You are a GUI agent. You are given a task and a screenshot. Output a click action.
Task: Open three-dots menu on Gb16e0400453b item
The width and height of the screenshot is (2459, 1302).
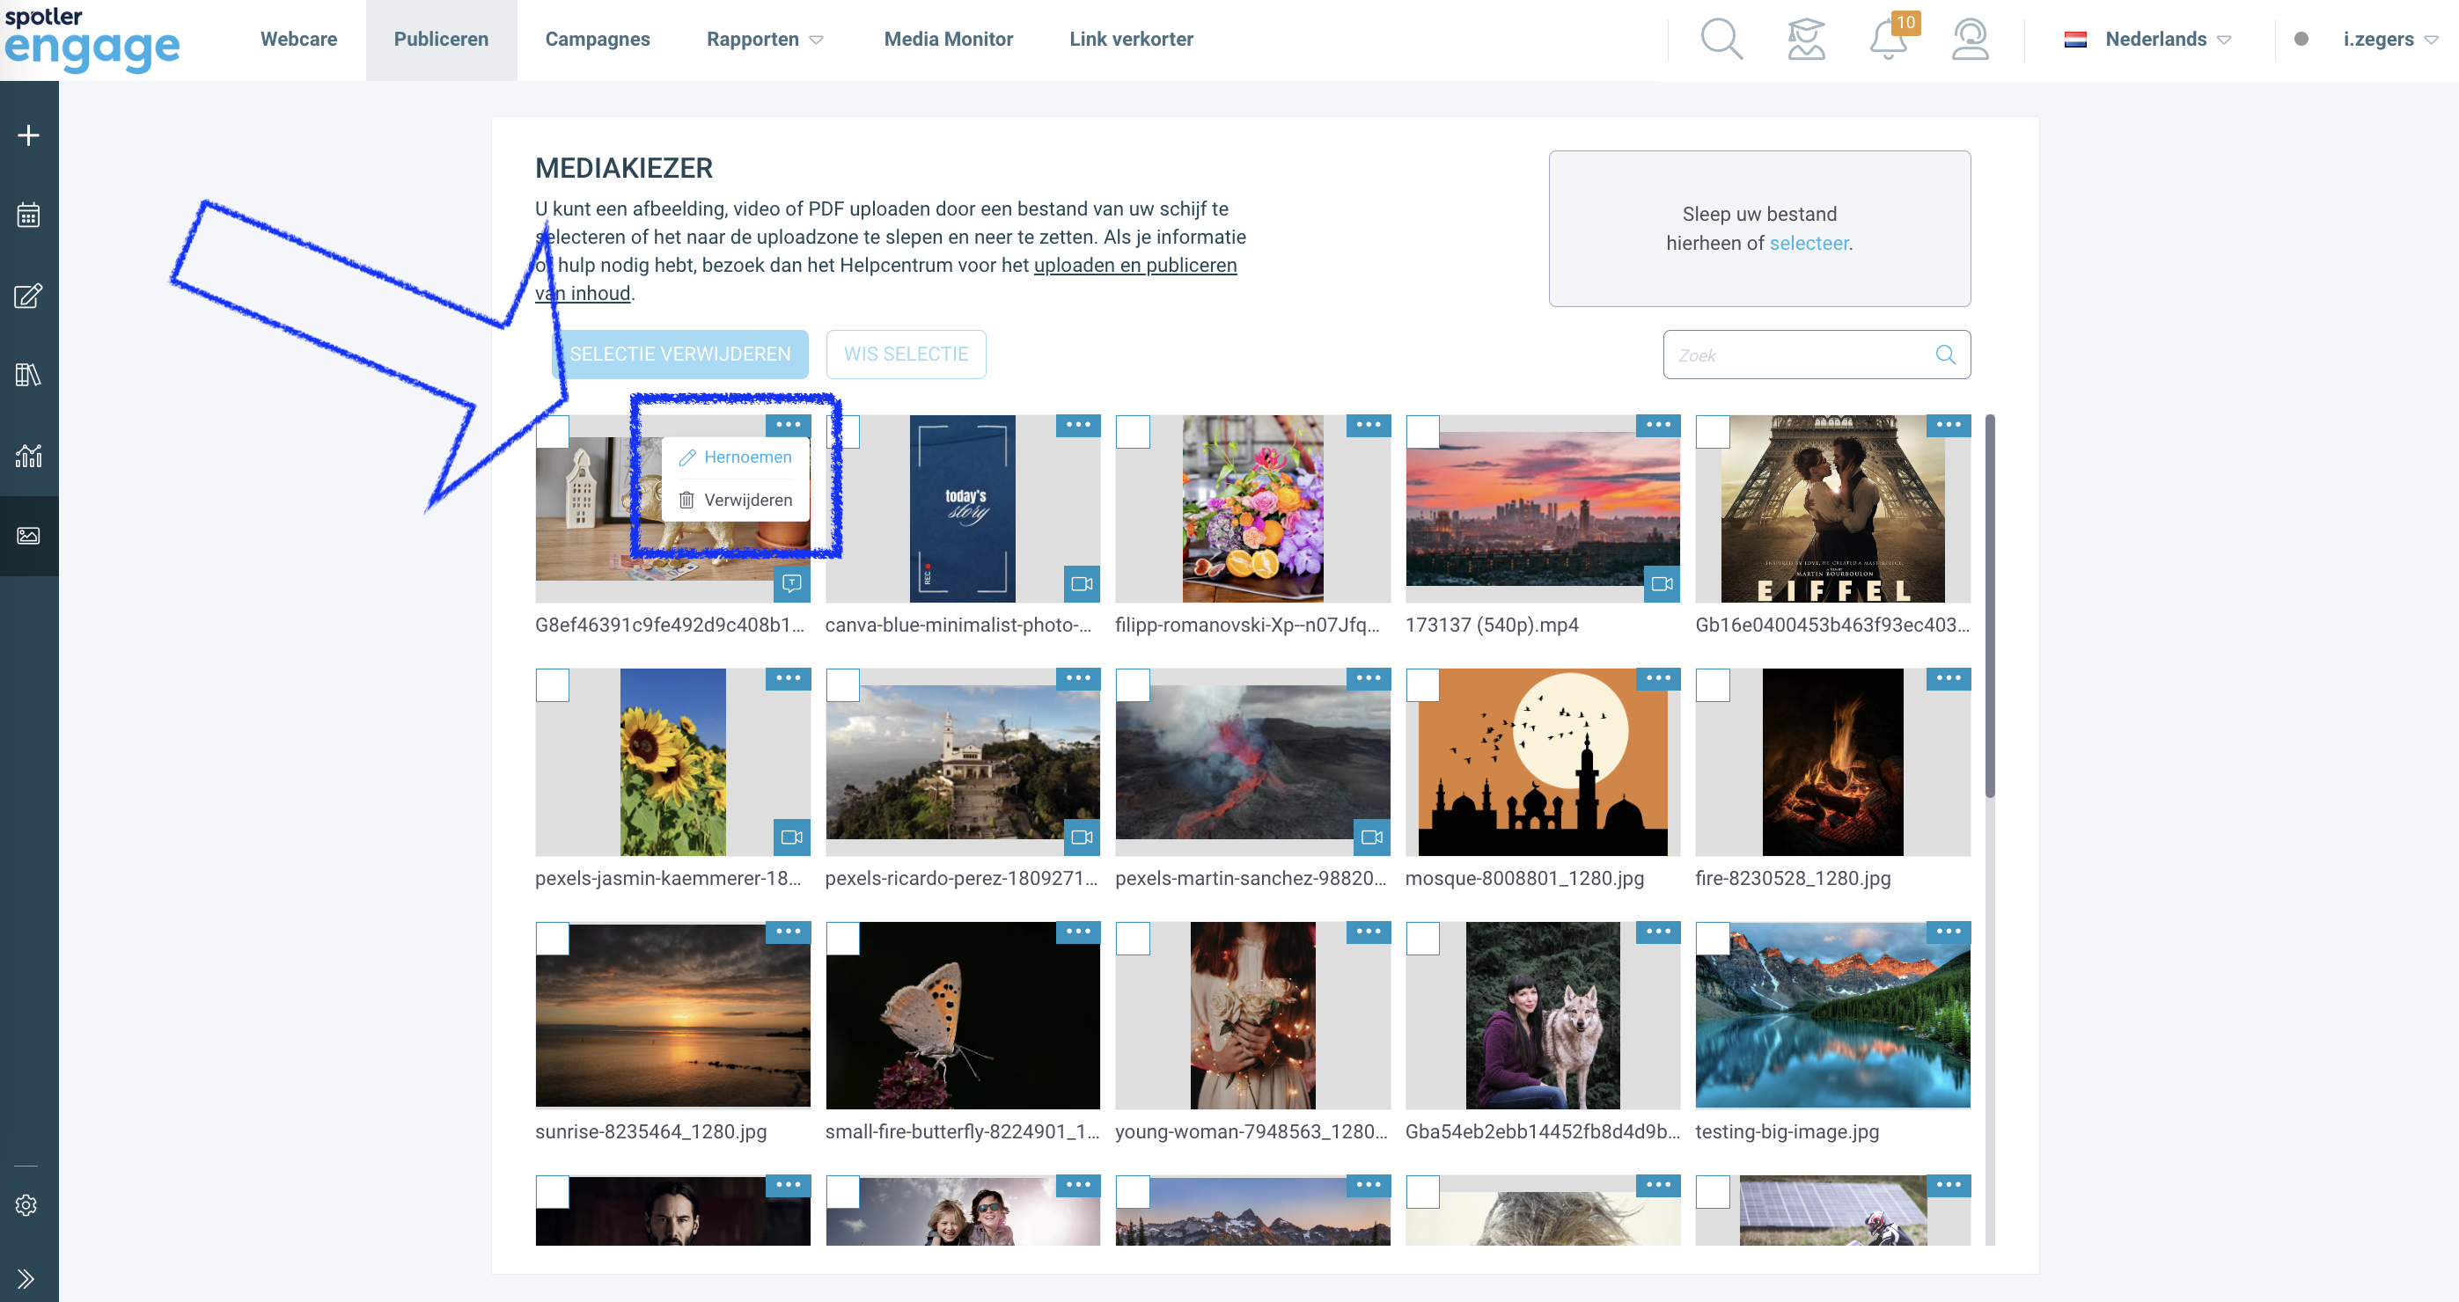coord(1949,424)
